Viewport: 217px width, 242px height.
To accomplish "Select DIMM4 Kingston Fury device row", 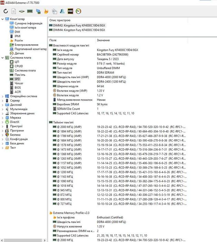I will coord(77,30).
